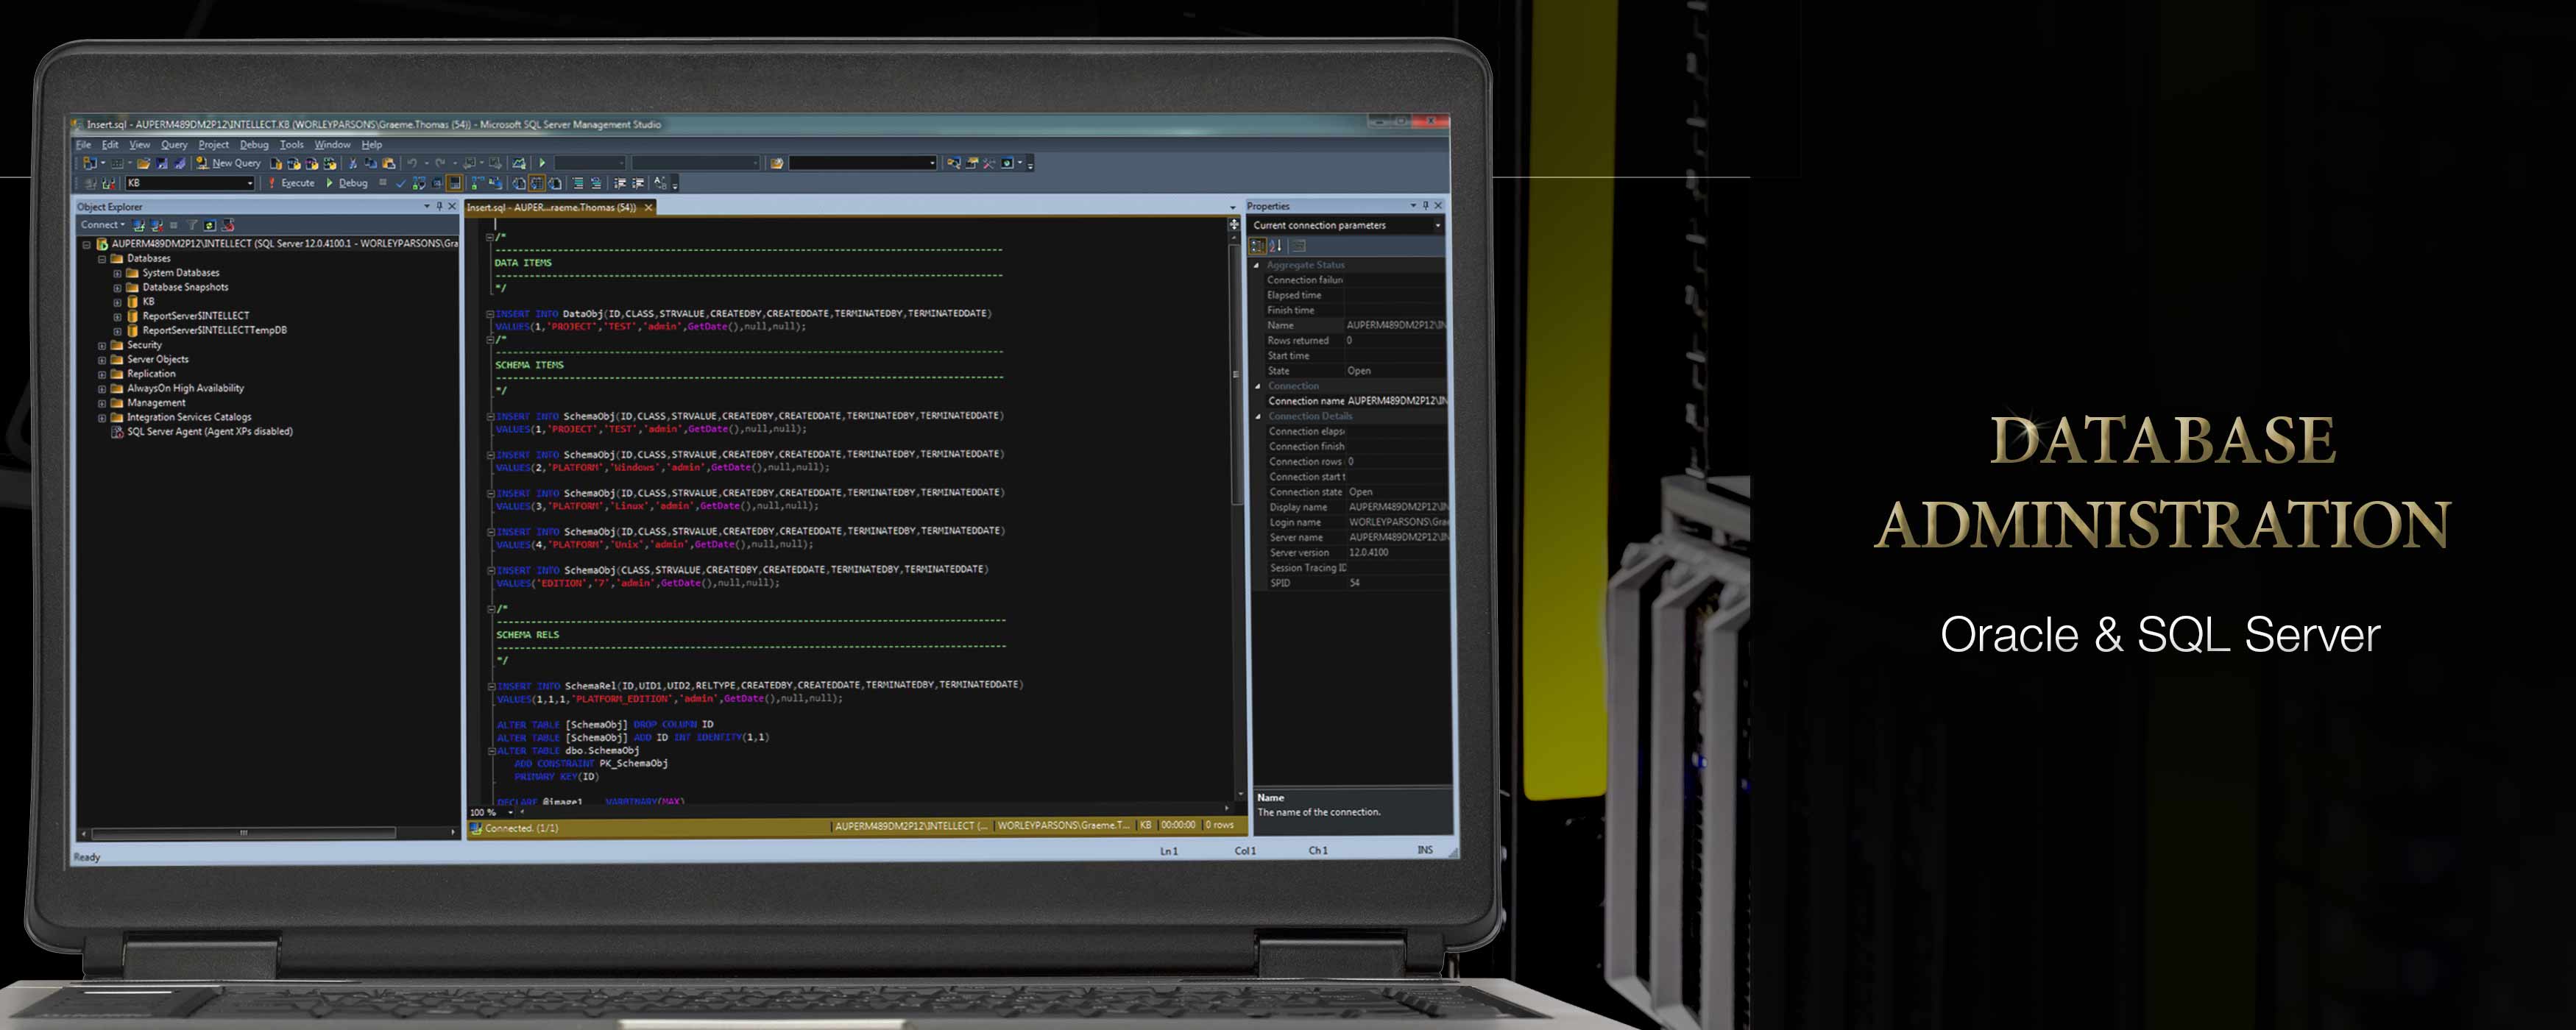Click the Decrease Indent icon
This screenshot has width=2576, height=1030.
619,183
